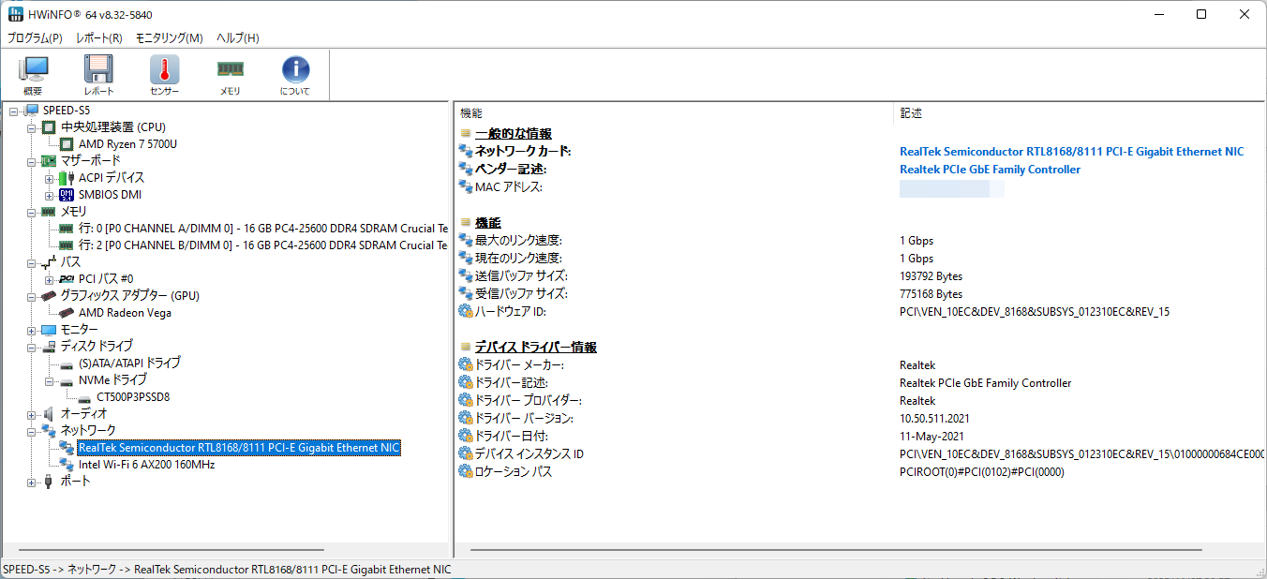
Task: Expand the モニター tree node
Action: pos(31,330)
